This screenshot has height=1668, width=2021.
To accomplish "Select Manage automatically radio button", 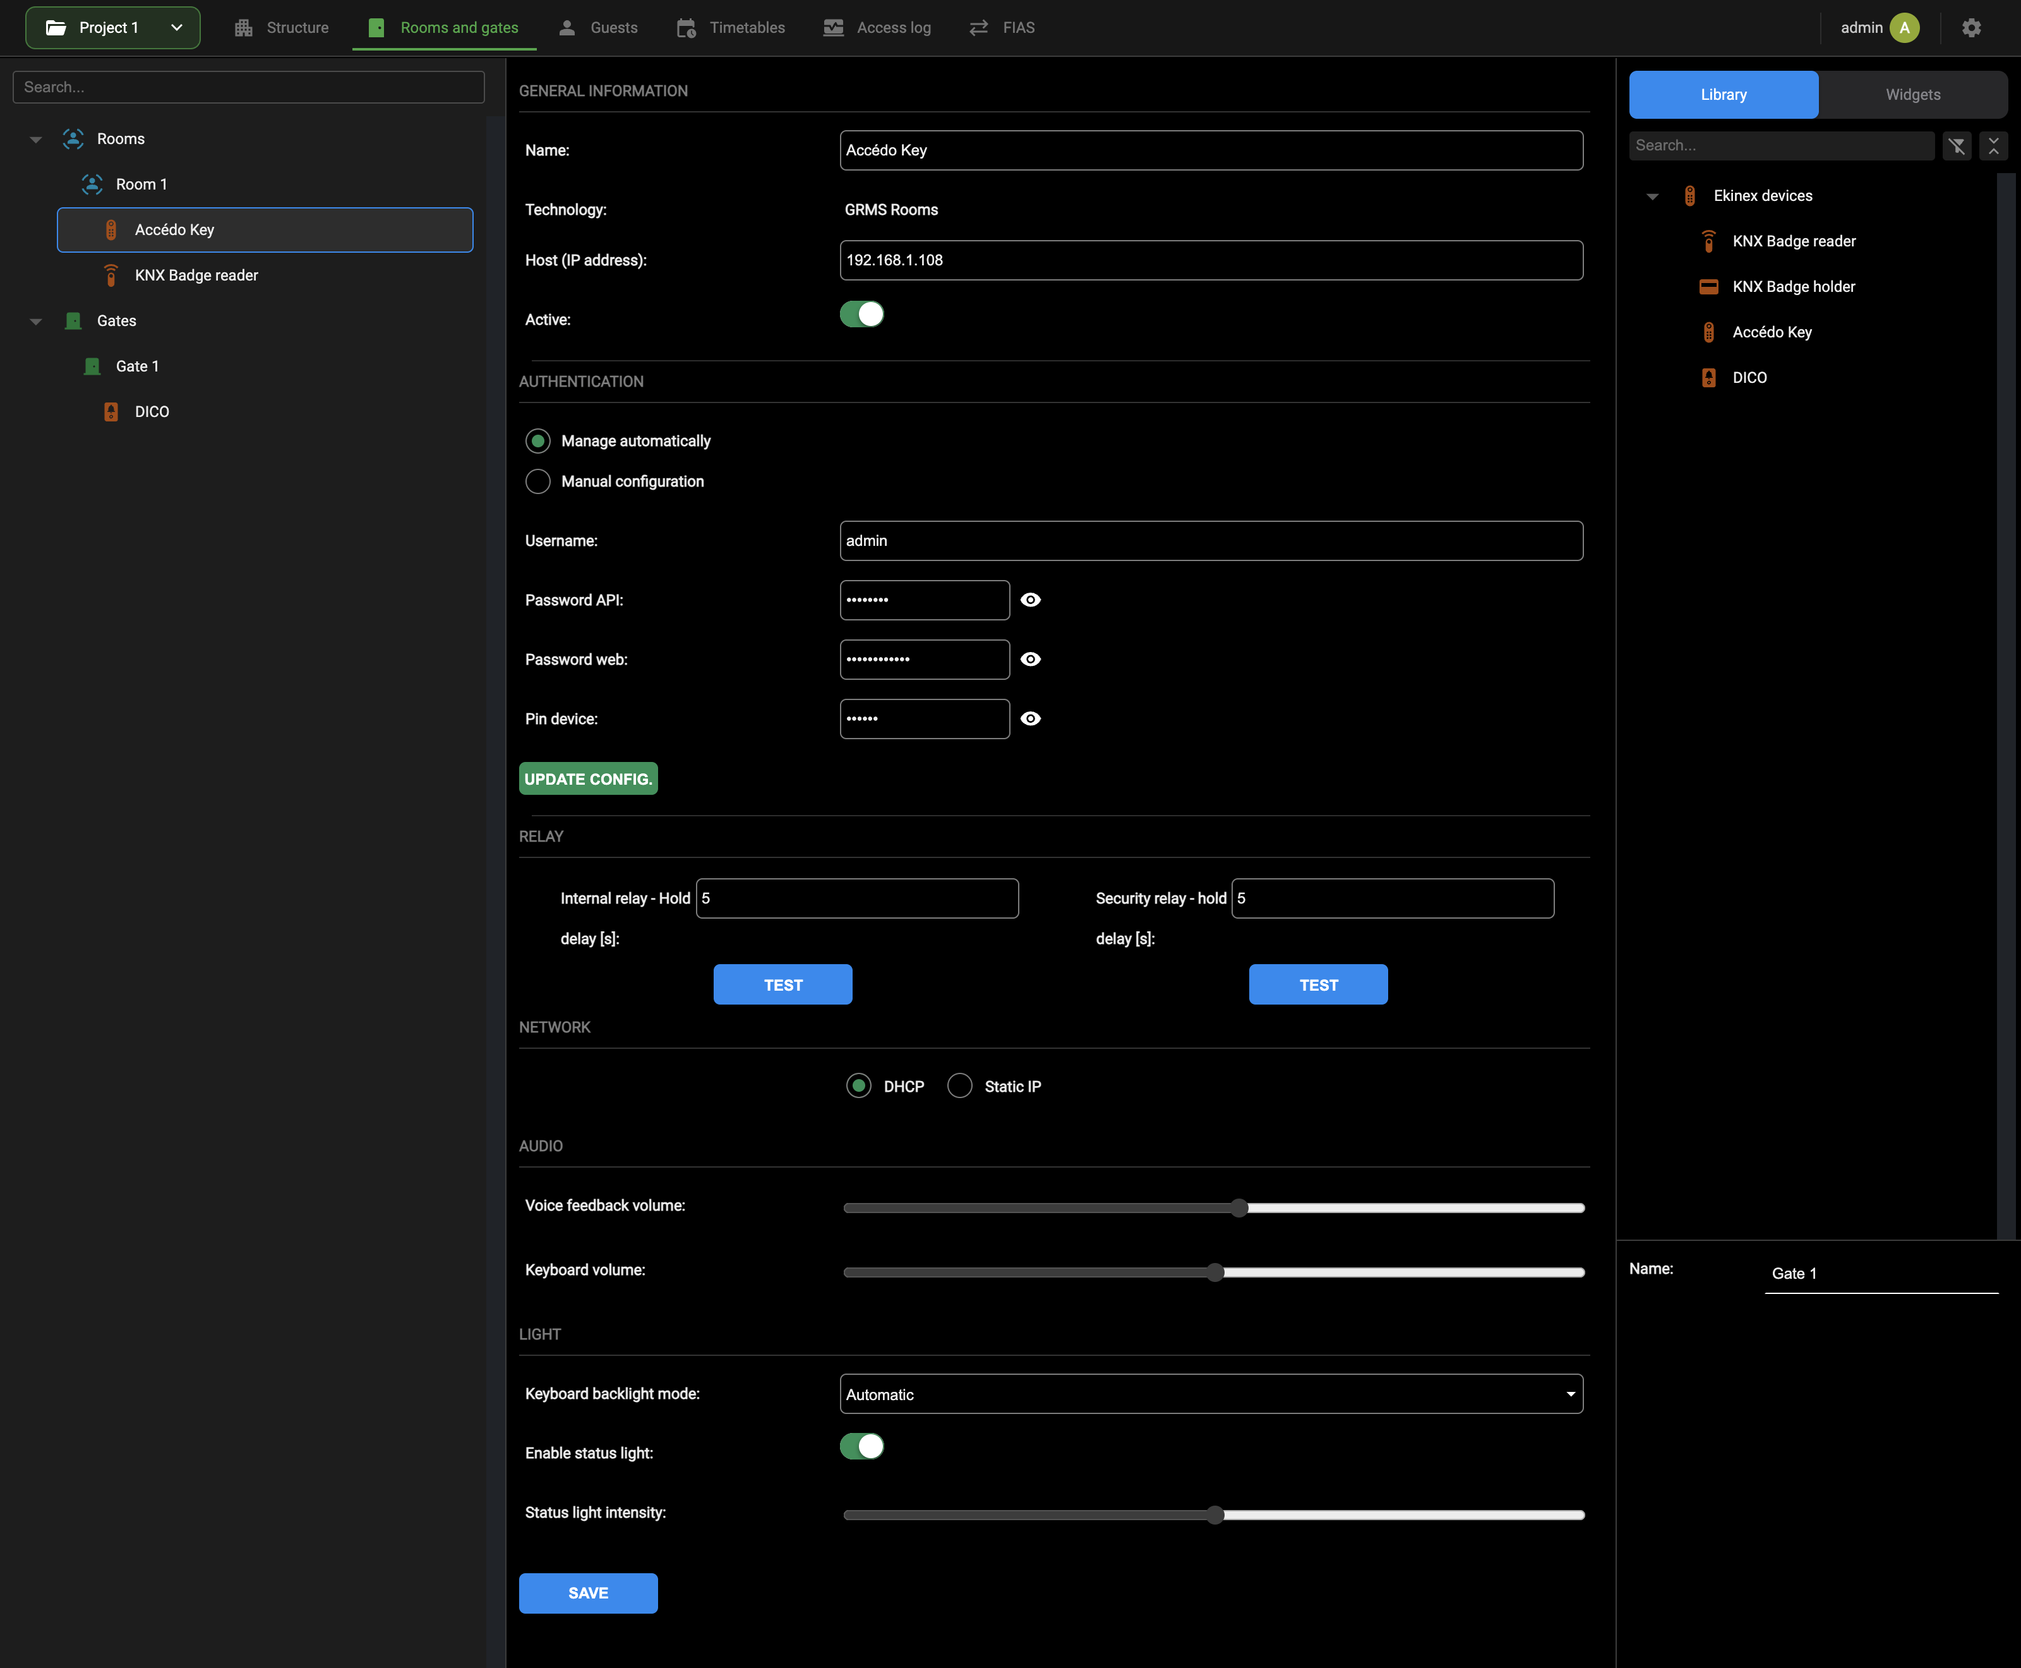I will [538, 441].
